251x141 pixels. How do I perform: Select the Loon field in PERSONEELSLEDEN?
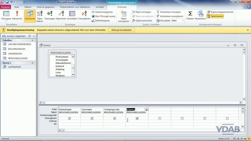(58, 72)
